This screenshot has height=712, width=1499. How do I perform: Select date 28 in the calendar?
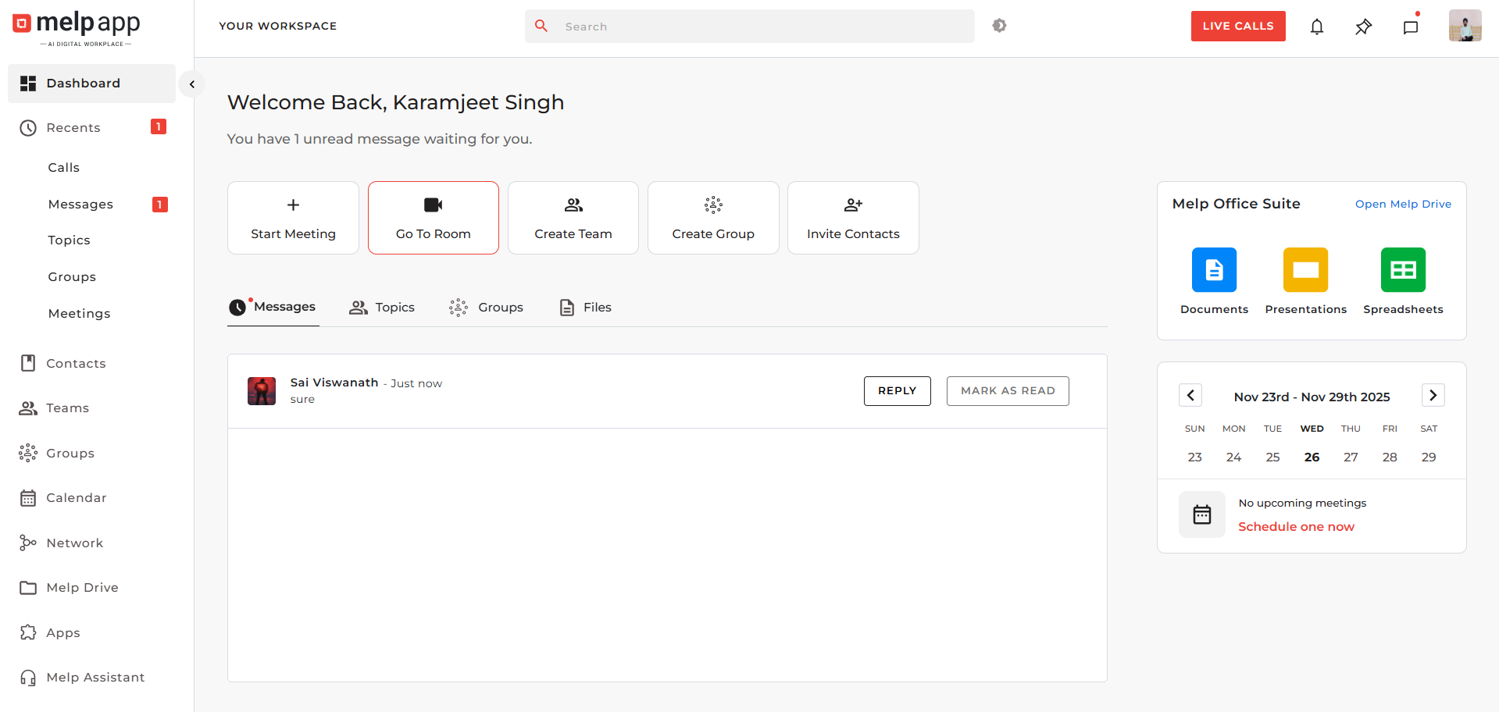(1390, 457)
